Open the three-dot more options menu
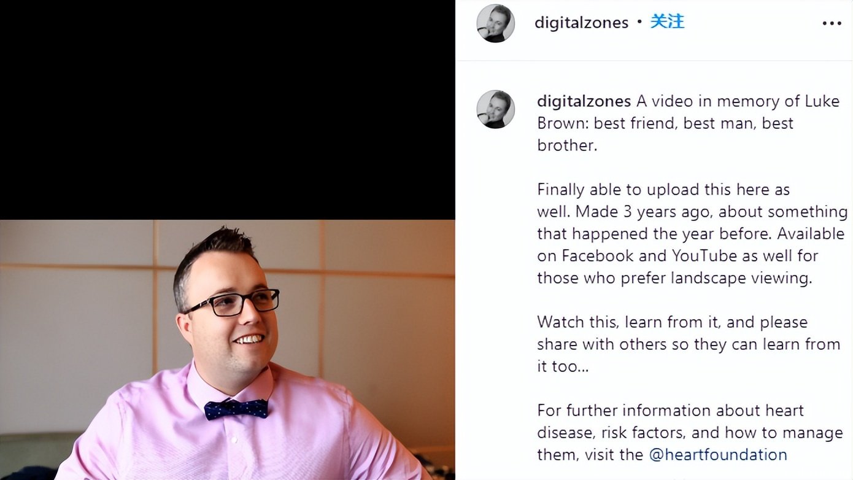The image size is (853, 480). (x=832, y=23)
